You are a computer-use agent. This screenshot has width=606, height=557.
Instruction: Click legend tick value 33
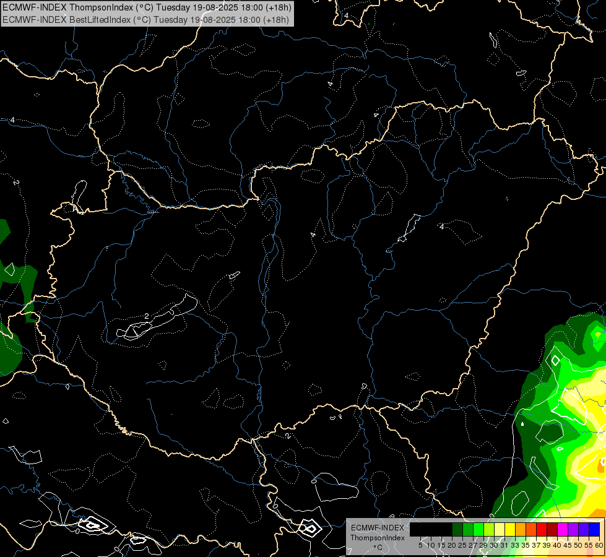pyautogui.click(x=516, y=545)
